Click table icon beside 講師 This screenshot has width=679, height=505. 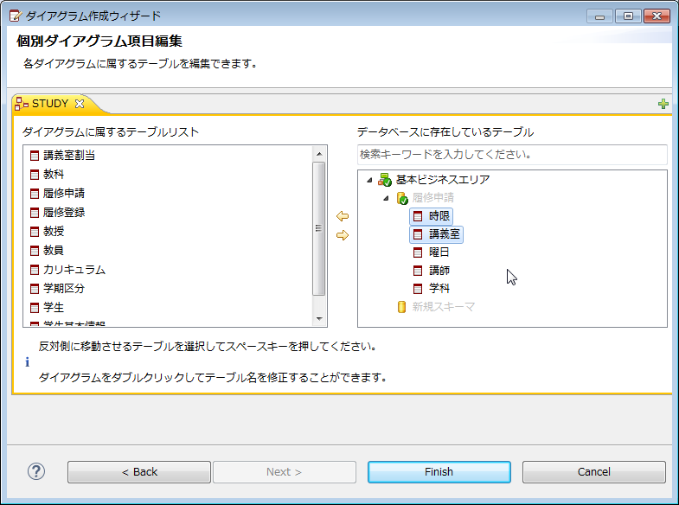click(418, 271)
